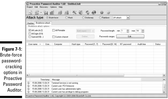
Task: Click the toolbar icon right of crossed tools
Action: tap(81, 13)
